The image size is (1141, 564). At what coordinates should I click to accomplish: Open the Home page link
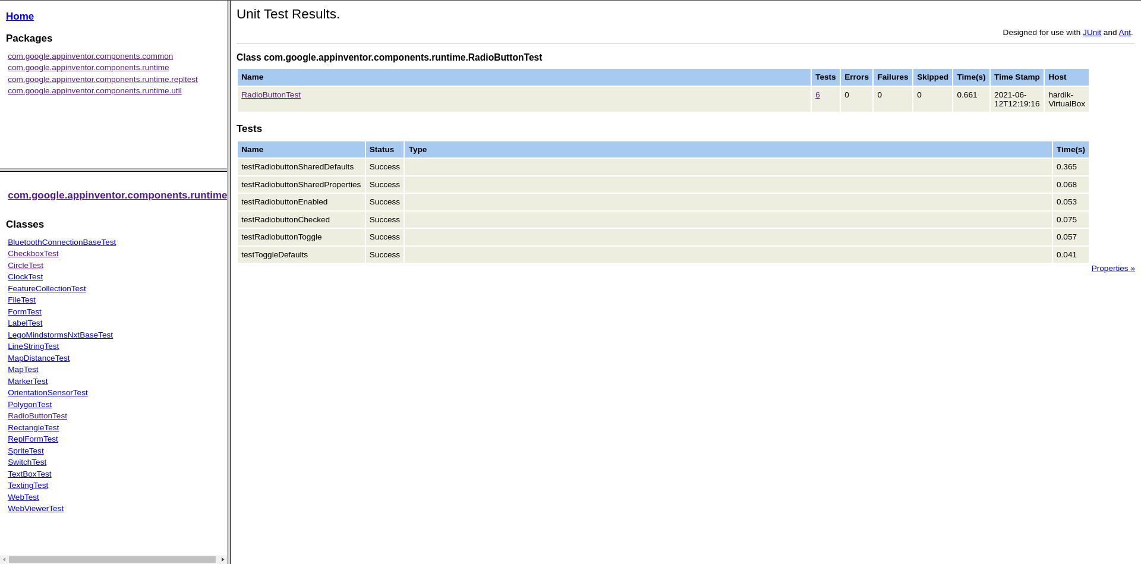20,16
